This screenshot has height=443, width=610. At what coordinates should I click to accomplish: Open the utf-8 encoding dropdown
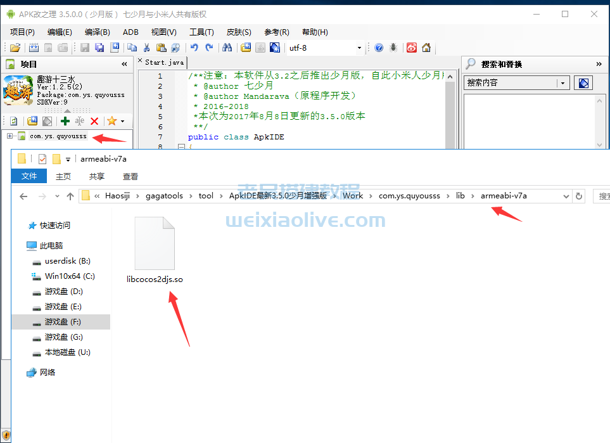[359, 48]
